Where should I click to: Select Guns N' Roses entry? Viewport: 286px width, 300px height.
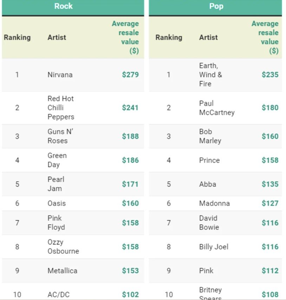[60, 136]
